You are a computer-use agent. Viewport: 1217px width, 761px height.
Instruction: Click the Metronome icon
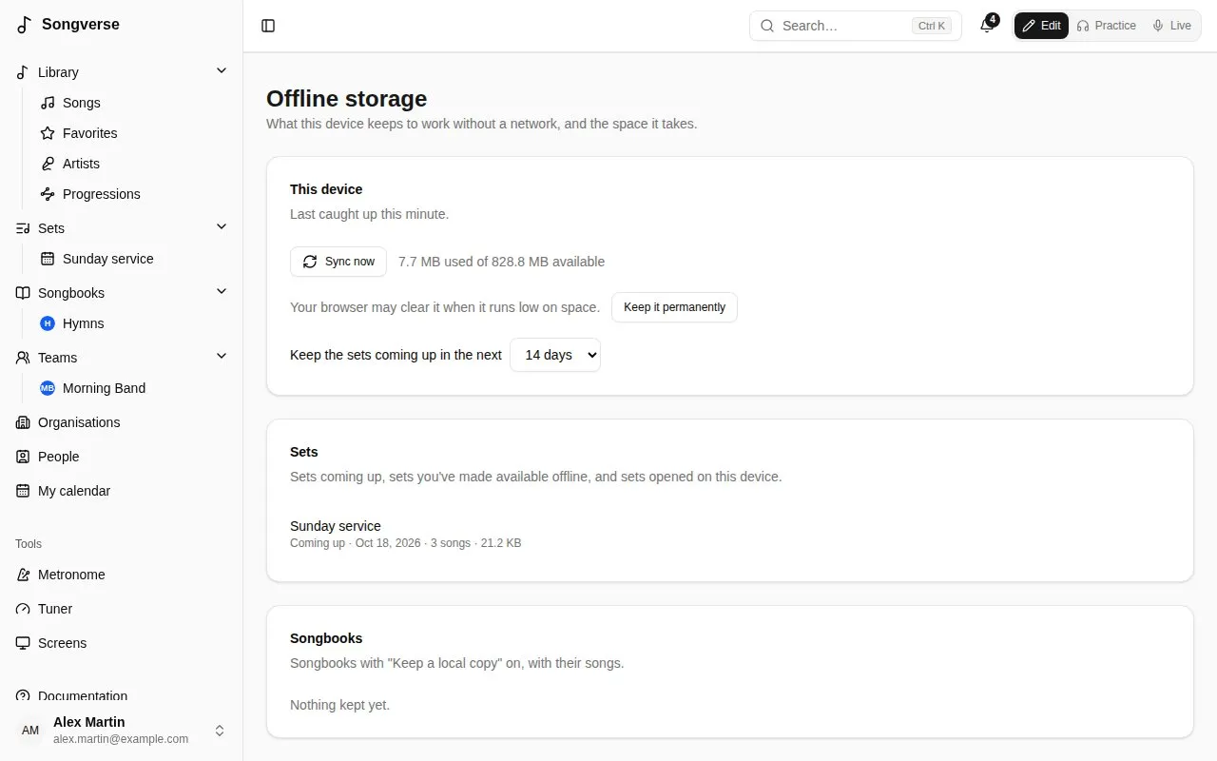(x=23, y=575)
